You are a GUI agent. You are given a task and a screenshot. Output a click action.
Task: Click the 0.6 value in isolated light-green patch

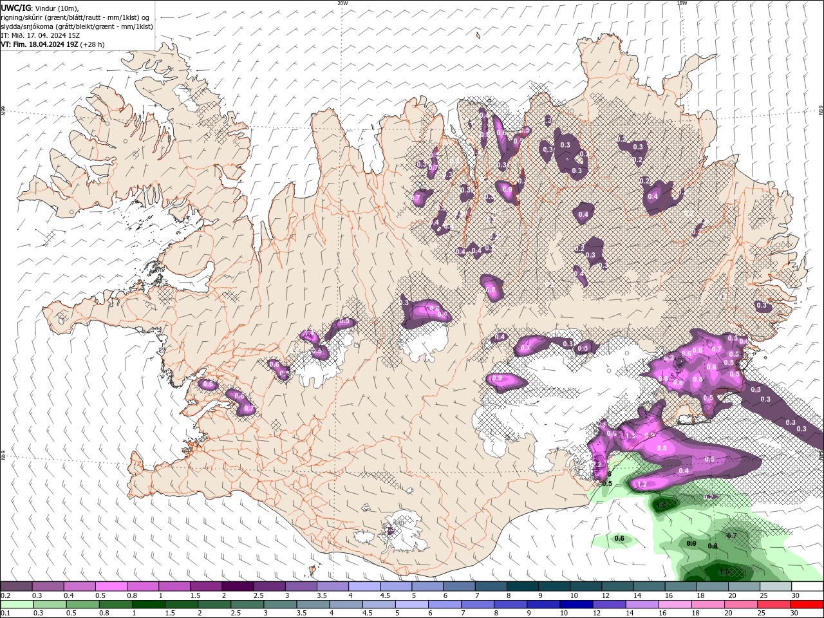point(619,538)
